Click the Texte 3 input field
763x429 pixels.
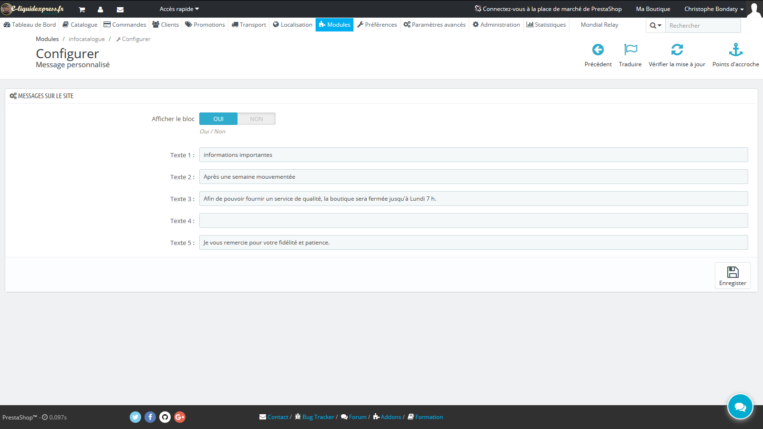click(474, 199)
